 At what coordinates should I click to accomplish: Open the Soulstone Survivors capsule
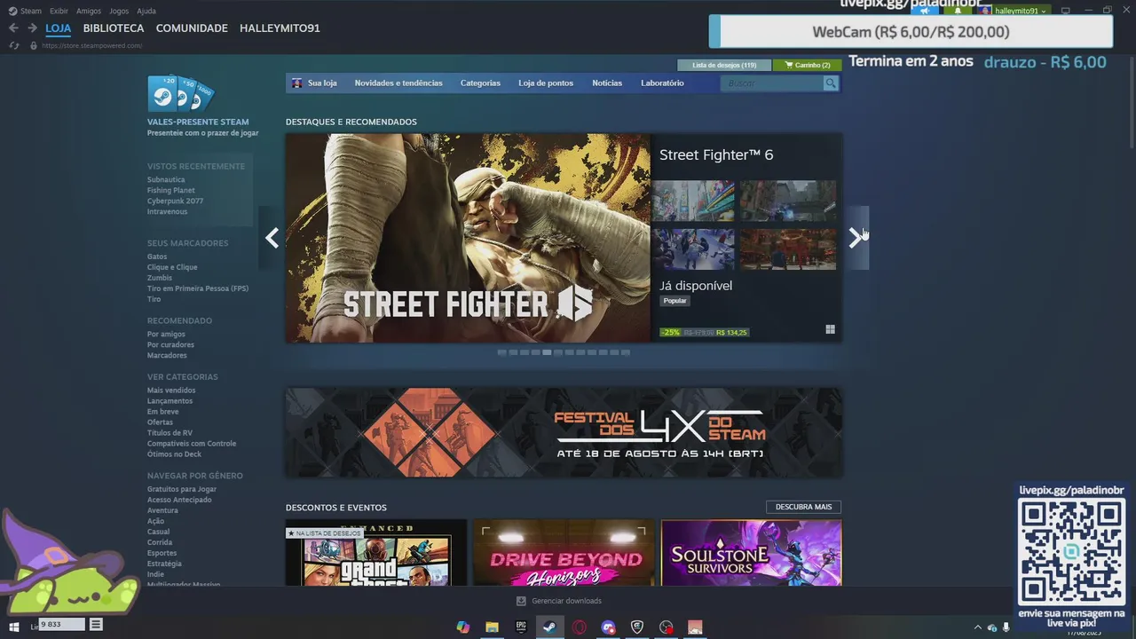(752, 552)
